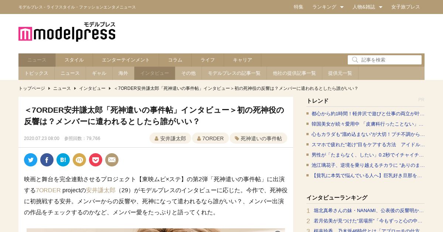Open モデルプレスの記事一覧 sub-tab
This screenshot has width=443, height=232.
click(x=234, y=73)
